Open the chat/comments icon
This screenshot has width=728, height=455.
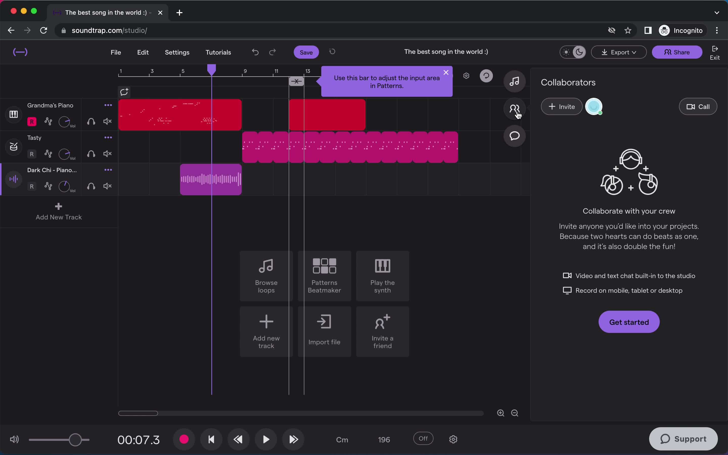tap(514, 136)
